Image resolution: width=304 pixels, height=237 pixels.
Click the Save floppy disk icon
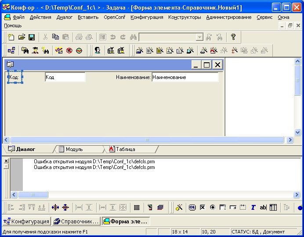tap(31, 38)
